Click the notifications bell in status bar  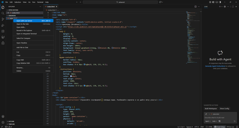[x=237, y=127]
